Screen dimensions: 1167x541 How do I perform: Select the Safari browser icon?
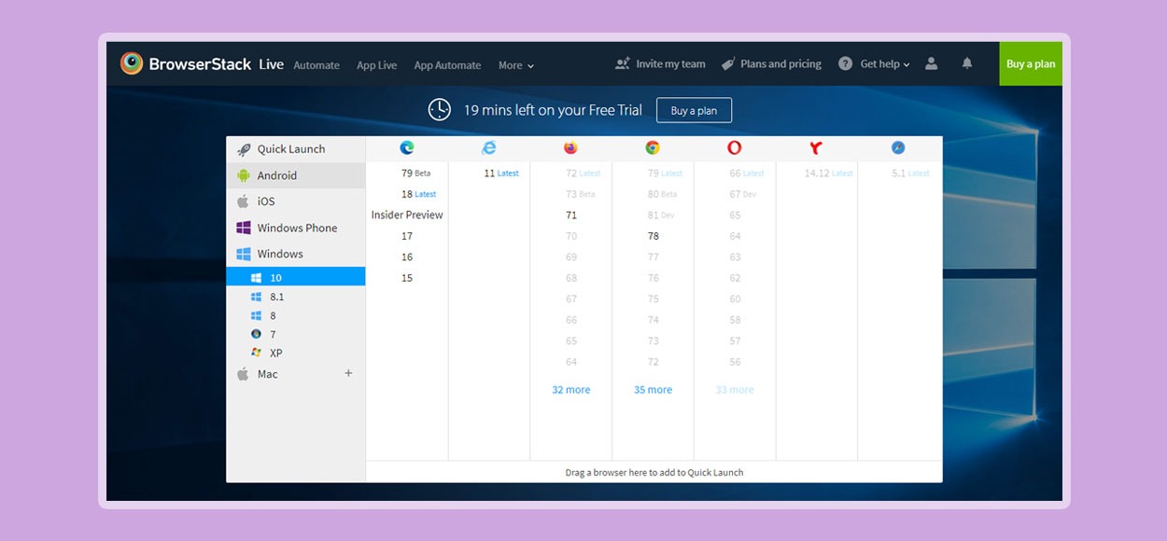[898, 147]
